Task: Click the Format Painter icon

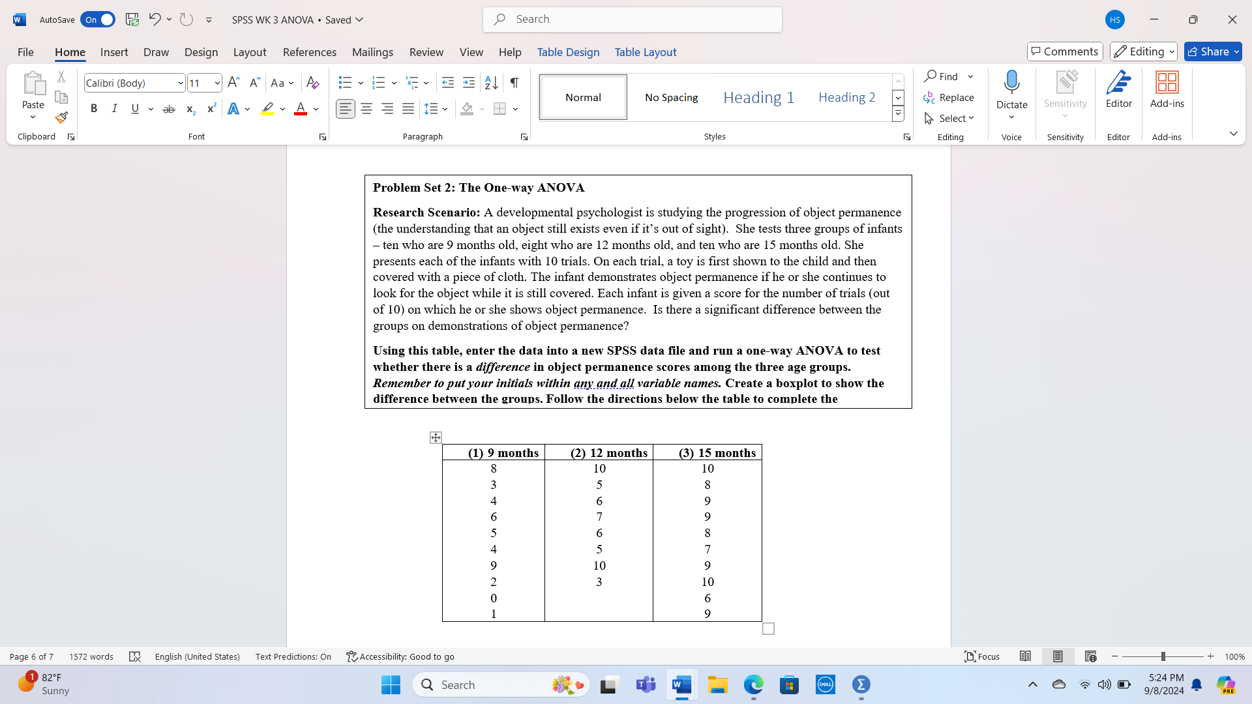Action: click(61, 118)
